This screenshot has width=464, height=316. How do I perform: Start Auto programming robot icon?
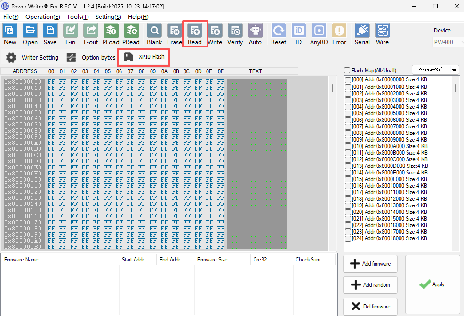pos(255,31)
